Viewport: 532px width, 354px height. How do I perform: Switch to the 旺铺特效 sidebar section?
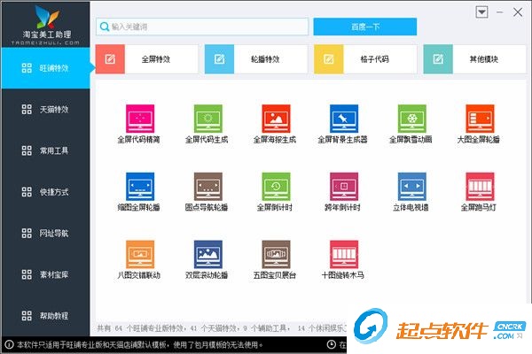(45, 68)
